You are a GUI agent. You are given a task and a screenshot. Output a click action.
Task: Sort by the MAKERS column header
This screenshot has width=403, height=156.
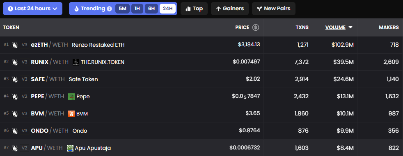(389, 27)
